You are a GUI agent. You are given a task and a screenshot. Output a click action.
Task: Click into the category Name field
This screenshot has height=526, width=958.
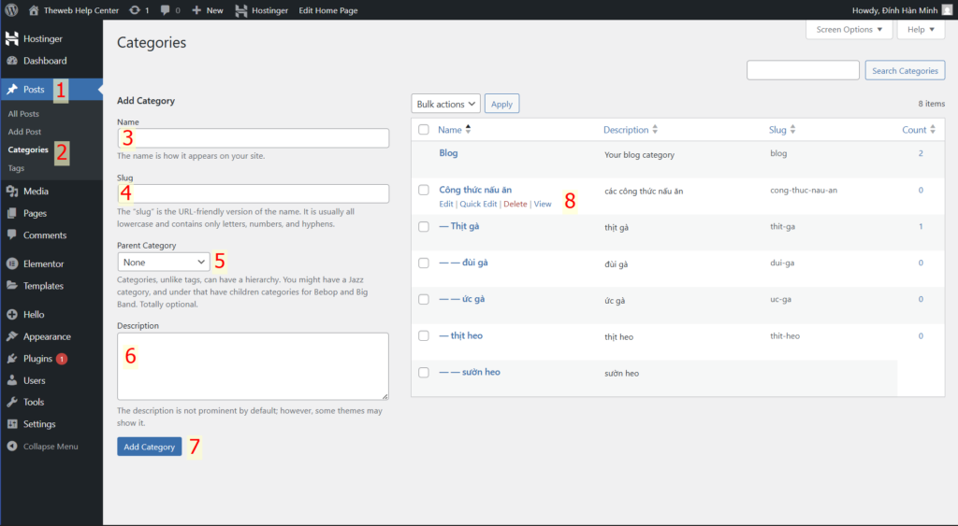(253, 138)
